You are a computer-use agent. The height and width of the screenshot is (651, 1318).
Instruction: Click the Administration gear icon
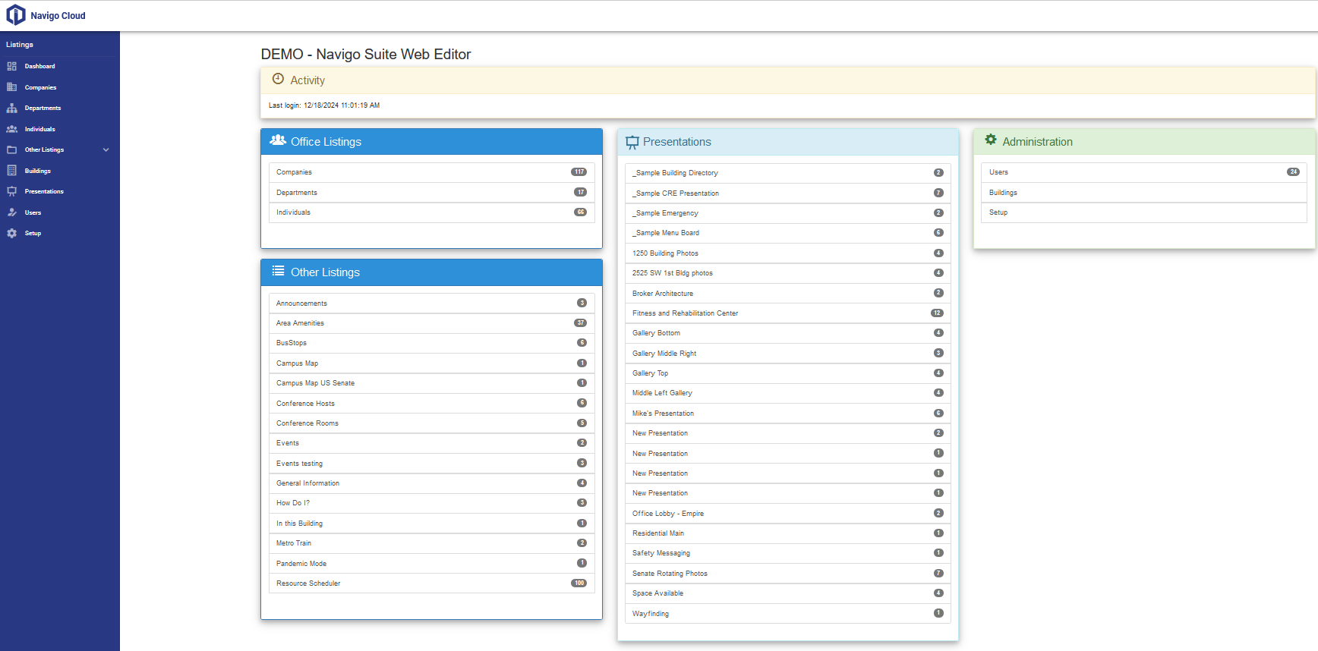coord(991,140)
